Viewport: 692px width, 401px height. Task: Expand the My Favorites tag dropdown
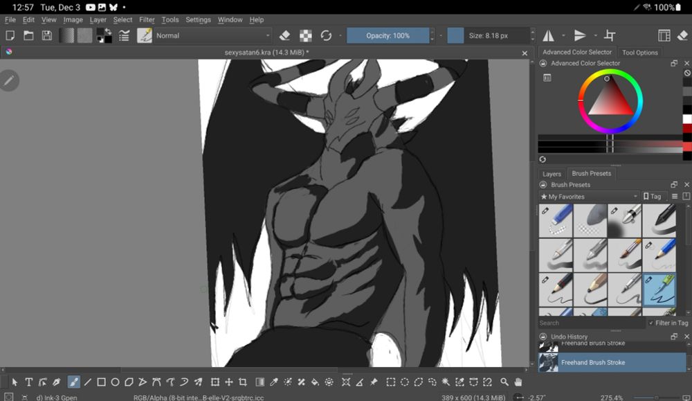pos(589,197)
